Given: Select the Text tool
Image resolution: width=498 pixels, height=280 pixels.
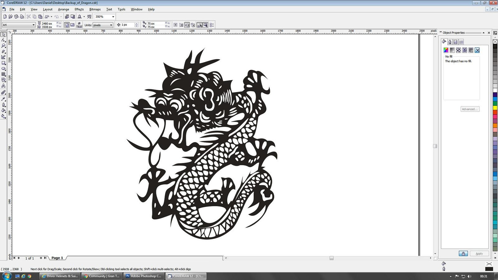Looking at the screenshot, I should 3,86.
